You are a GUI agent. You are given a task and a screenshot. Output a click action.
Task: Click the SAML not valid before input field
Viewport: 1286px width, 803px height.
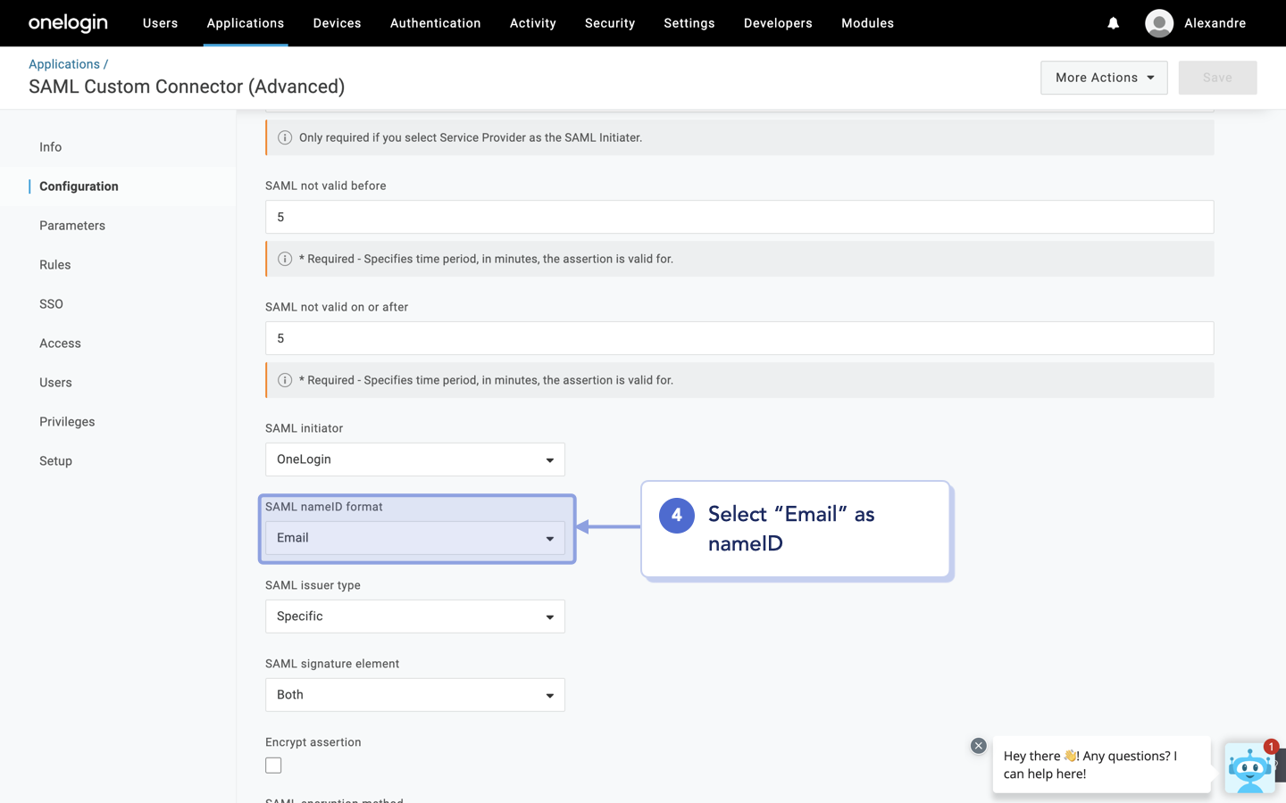(x=739, y=217)
